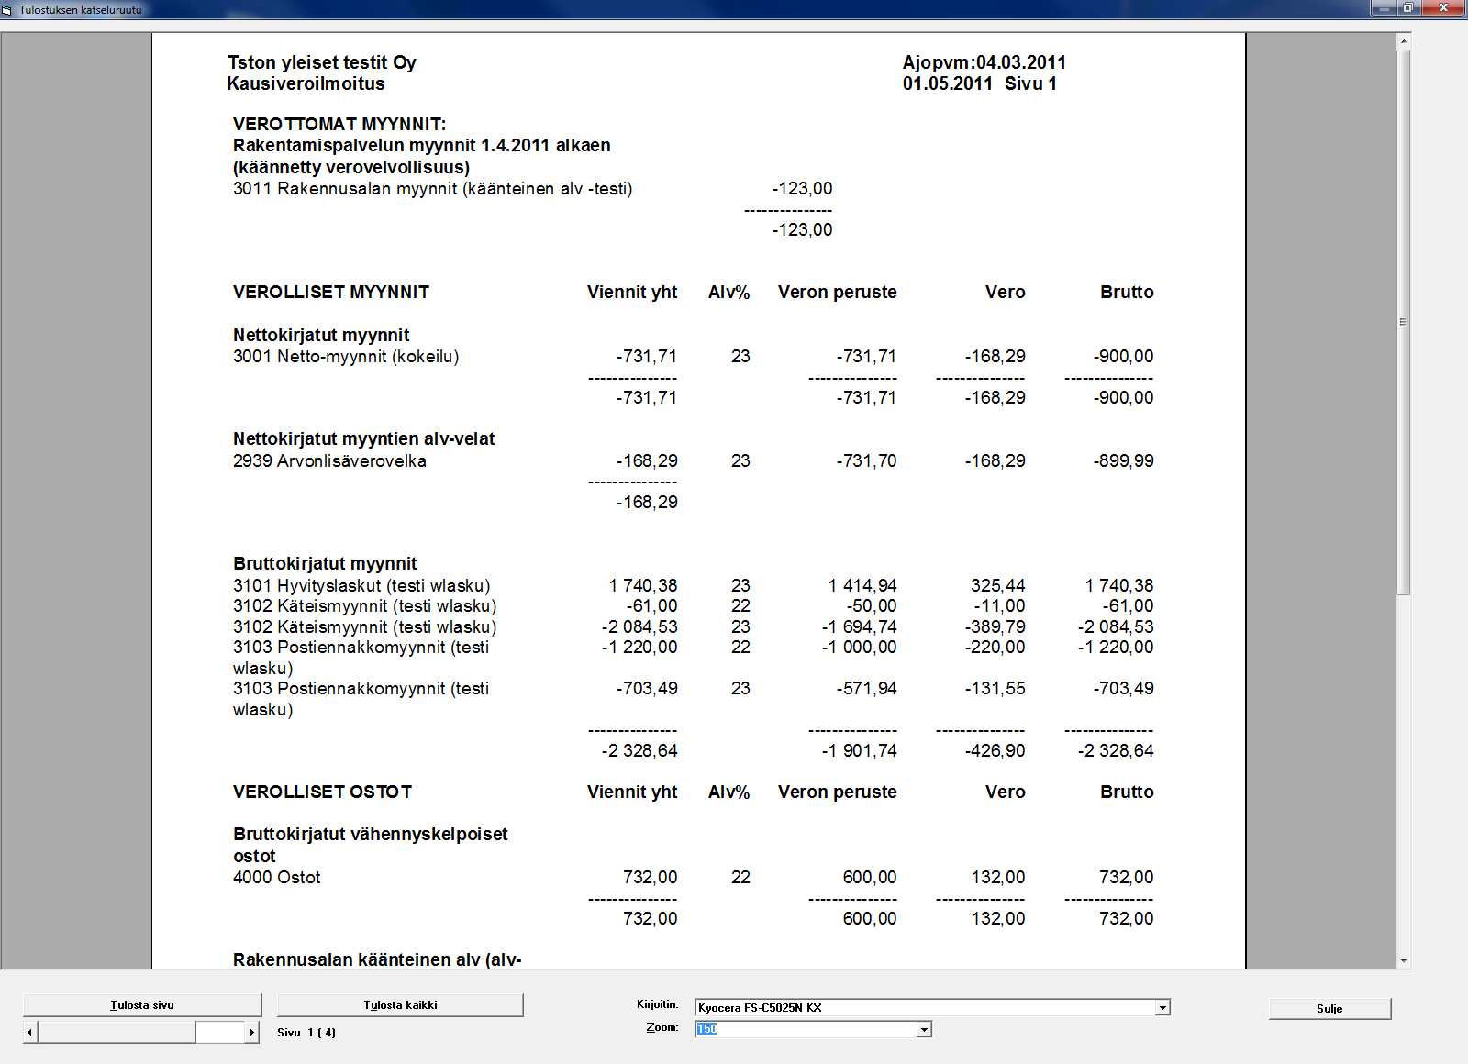Click the 4000 Ostot tax value 132,00

998,878
